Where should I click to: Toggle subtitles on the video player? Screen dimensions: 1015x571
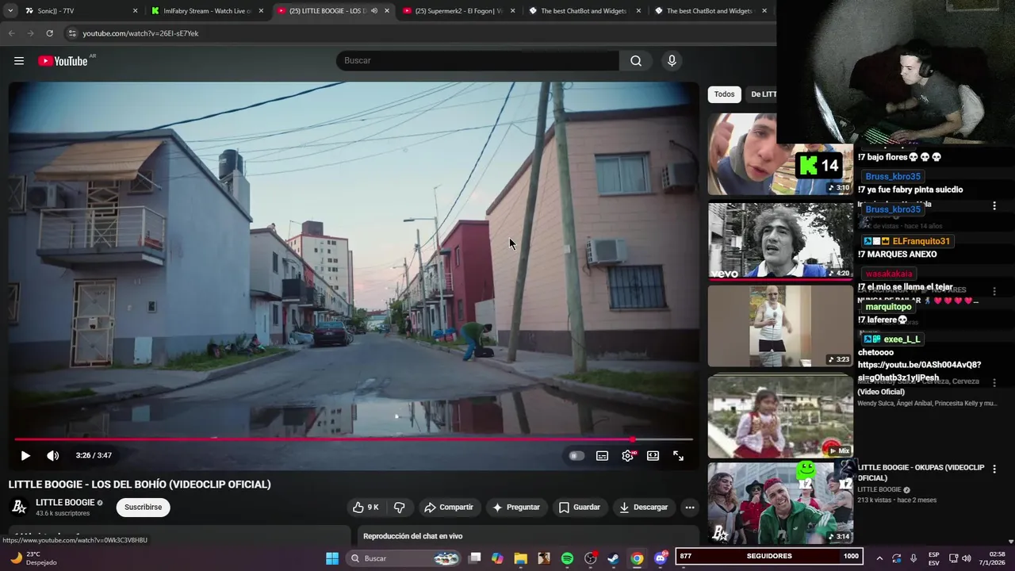603,456
